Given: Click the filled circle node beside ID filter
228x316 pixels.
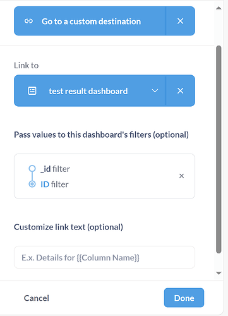Looking at the screenshot, I should [32, 184].
